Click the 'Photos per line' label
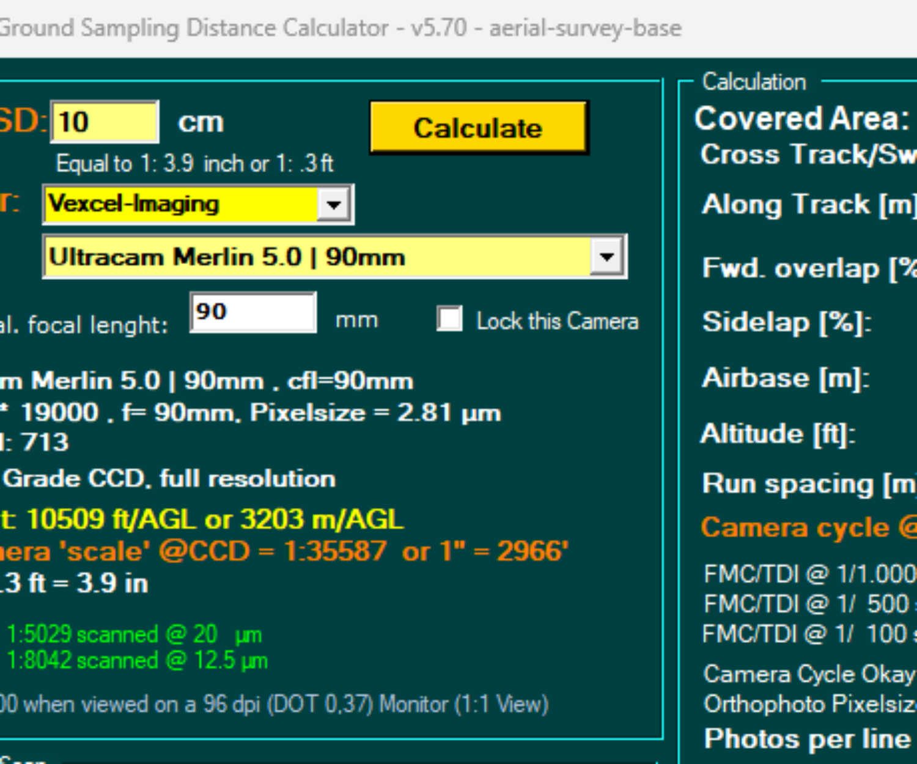Viewport: 917px width, 764px height. coord(807,738)
